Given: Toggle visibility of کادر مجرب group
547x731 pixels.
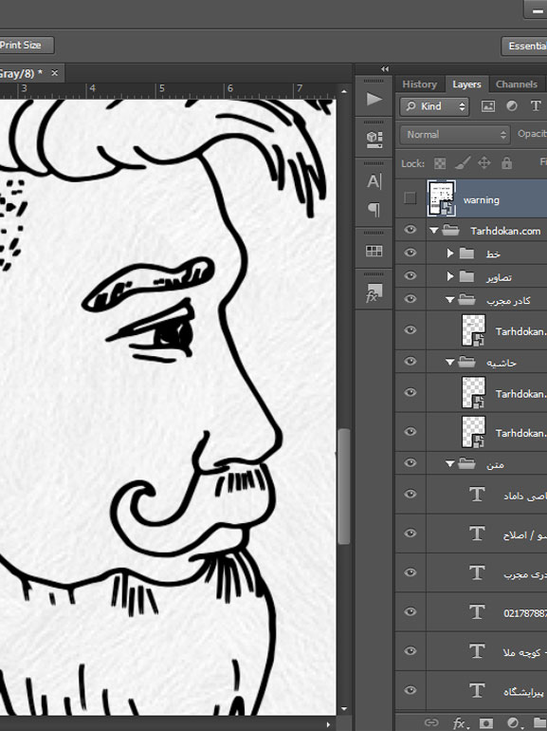Looking at the screenshot, I should coord(410,299).
